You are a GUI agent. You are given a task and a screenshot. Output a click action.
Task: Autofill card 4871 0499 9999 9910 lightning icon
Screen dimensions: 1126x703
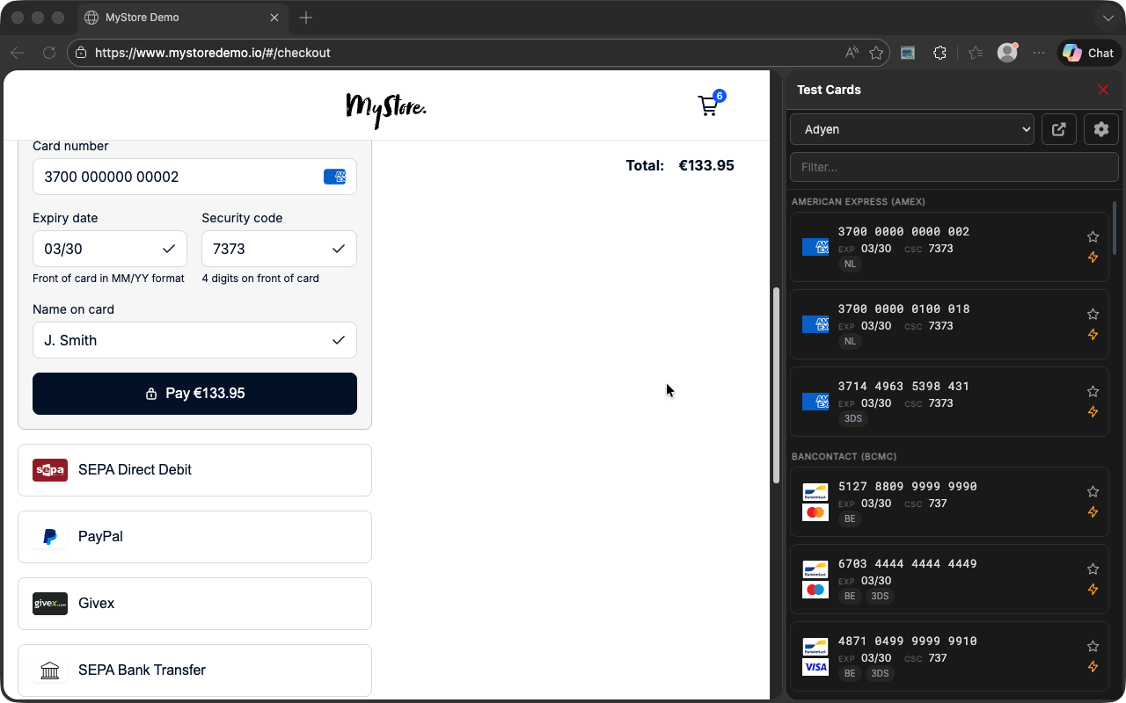(x=1093, y=667)
